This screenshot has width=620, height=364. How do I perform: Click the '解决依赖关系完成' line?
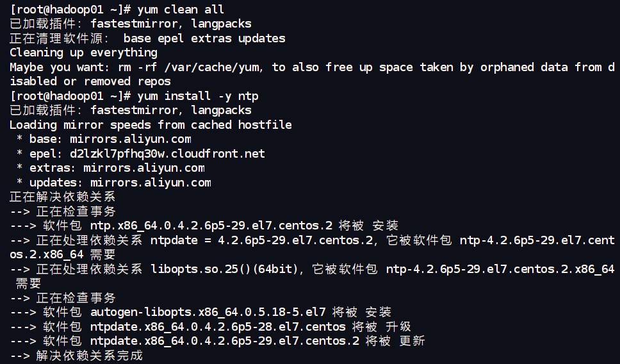click(76, 355)
